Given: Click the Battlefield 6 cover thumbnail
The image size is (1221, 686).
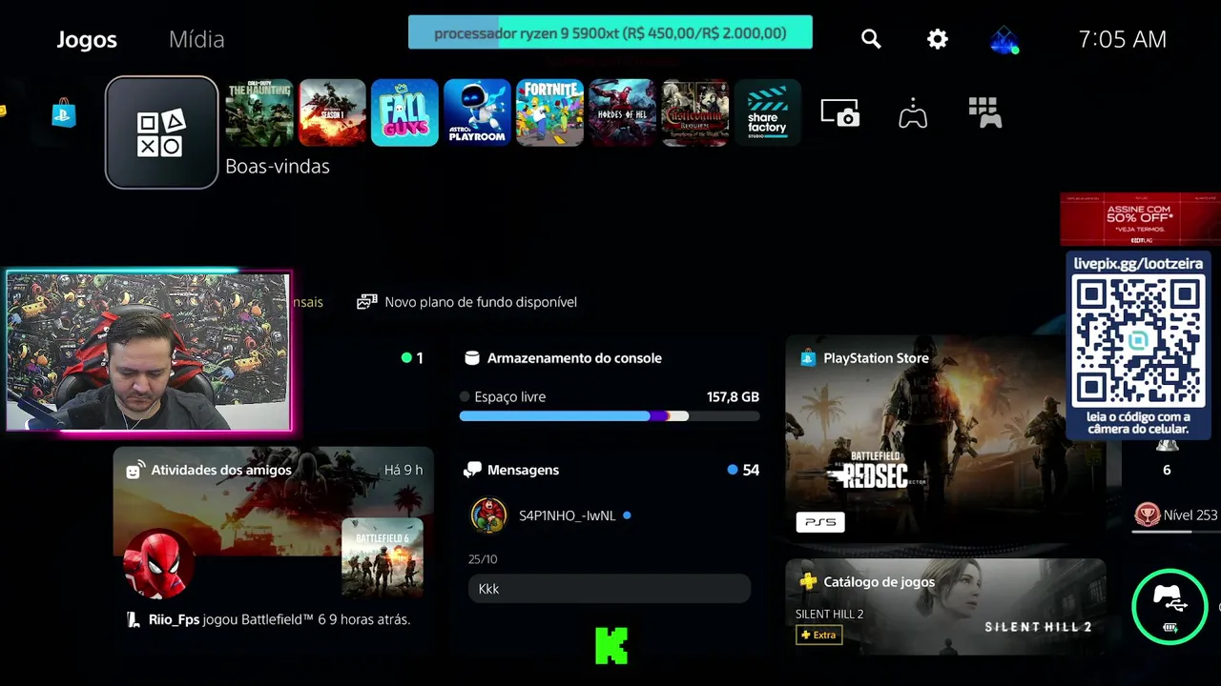Looking at the screenshot, I should tap(383, 558).
